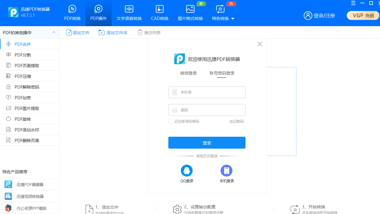This screenshot has height=214, width=380.
Task: Collapse the PDF的其他操作 panel
Action: (54, 32)
